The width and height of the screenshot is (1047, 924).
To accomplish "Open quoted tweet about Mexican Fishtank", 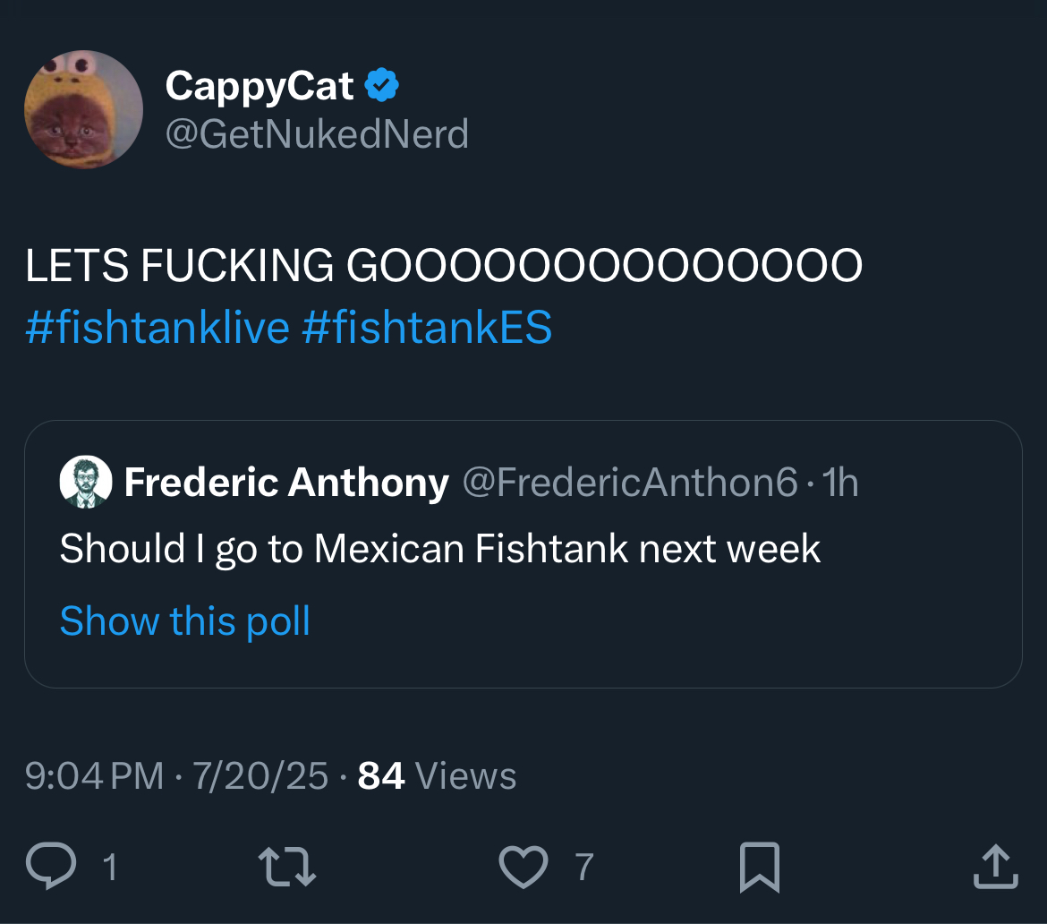I will (x=523, y=554).
